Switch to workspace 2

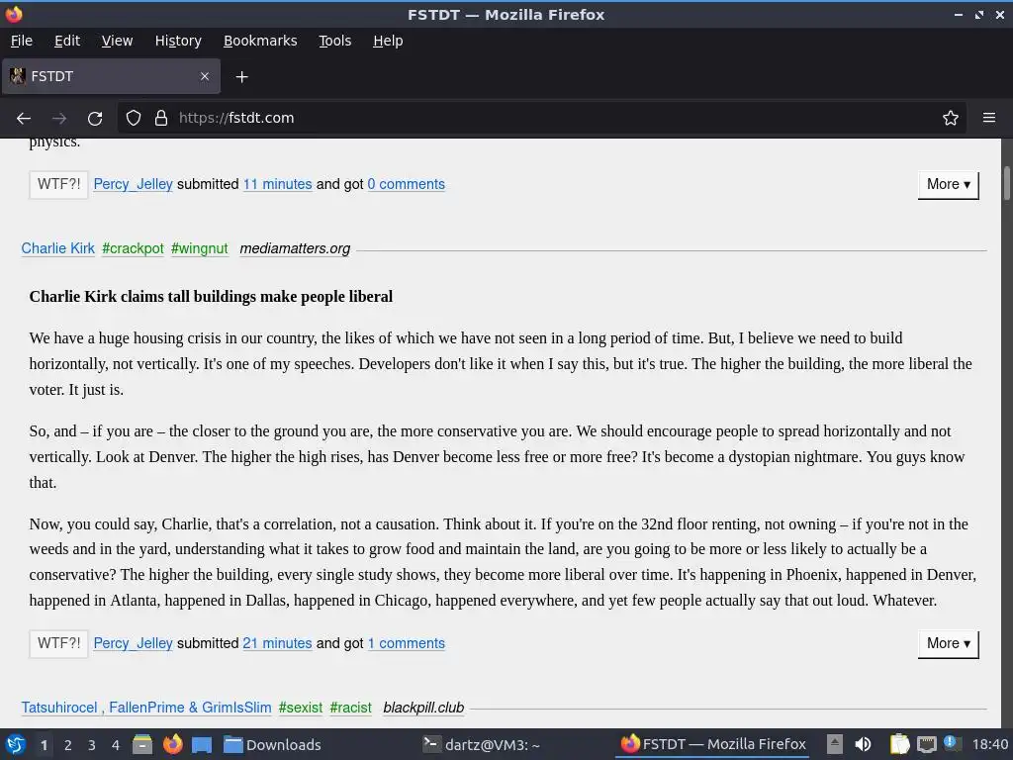click(68, 745)
